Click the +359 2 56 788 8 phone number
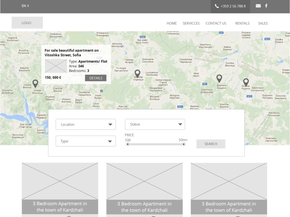The width and height of the screenshot is (290, 217). pos(233,6)
